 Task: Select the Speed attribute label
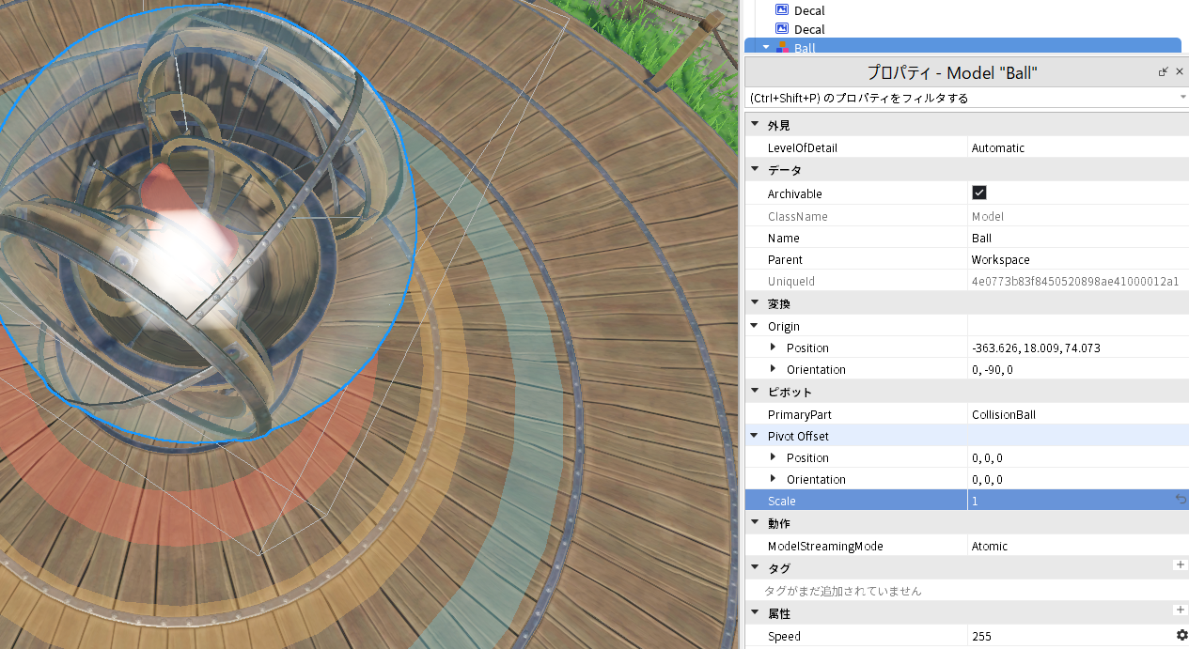(x=784, y=636)
